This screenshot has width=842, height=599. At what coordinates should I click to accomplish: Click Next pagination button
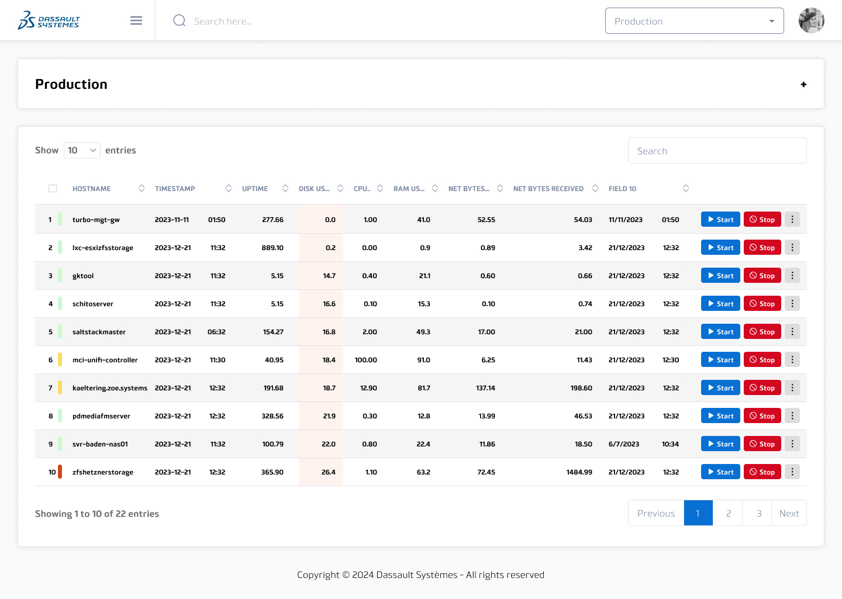(x=789, y=513)
